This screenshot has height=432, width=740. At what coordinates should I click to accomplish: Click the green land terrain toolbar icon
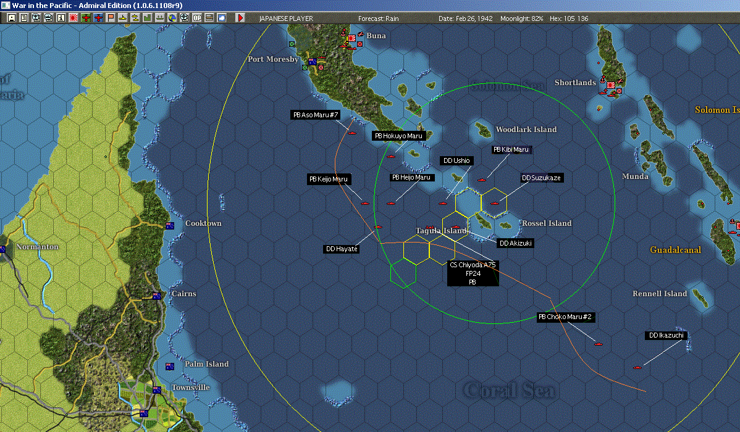click(147, 18)
